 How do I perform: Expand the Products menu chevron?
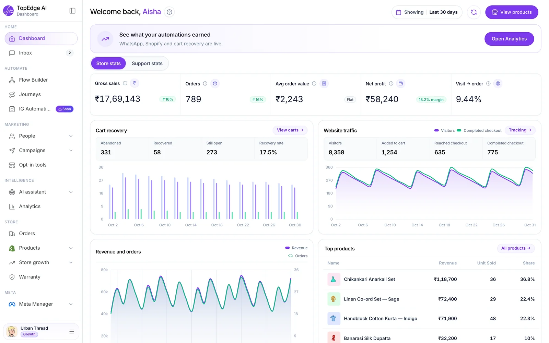(x=71, y=248)
